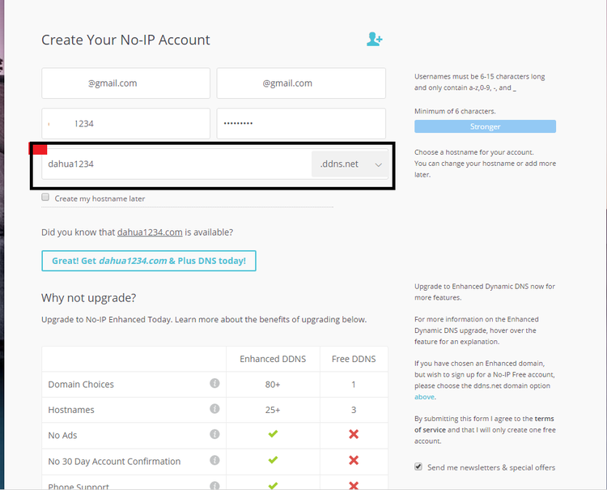The height and width of the screenshot is (490, 607).
Task: Click the hostname field containing dahua1234
Action: pos(176,164)
